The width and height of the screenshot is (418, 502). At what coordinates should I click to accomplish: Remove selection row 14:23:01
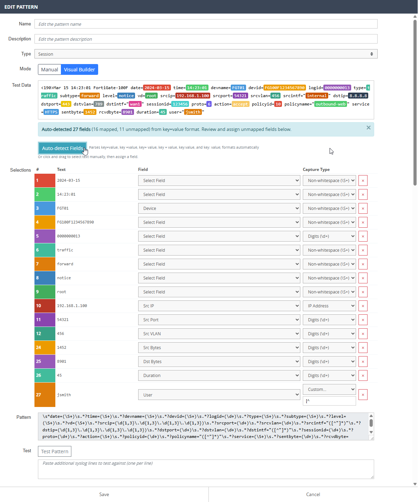point(363,195)
